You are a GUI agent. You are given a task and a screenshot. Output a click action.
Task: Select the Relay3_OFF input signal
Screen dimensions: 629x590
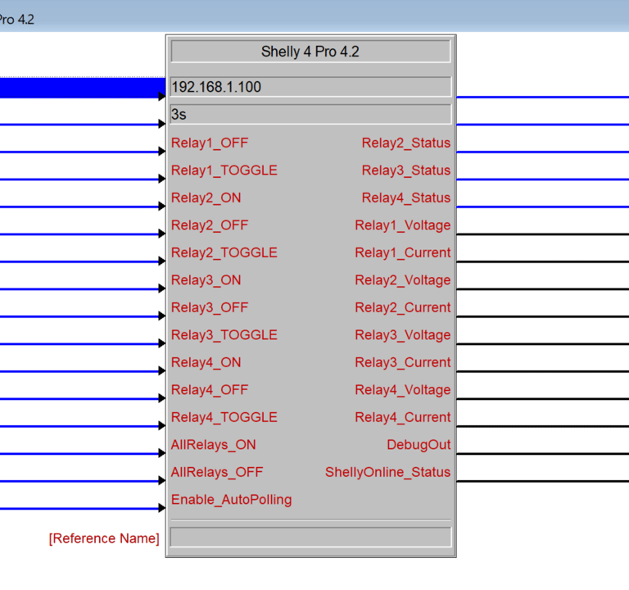[210, 307]
